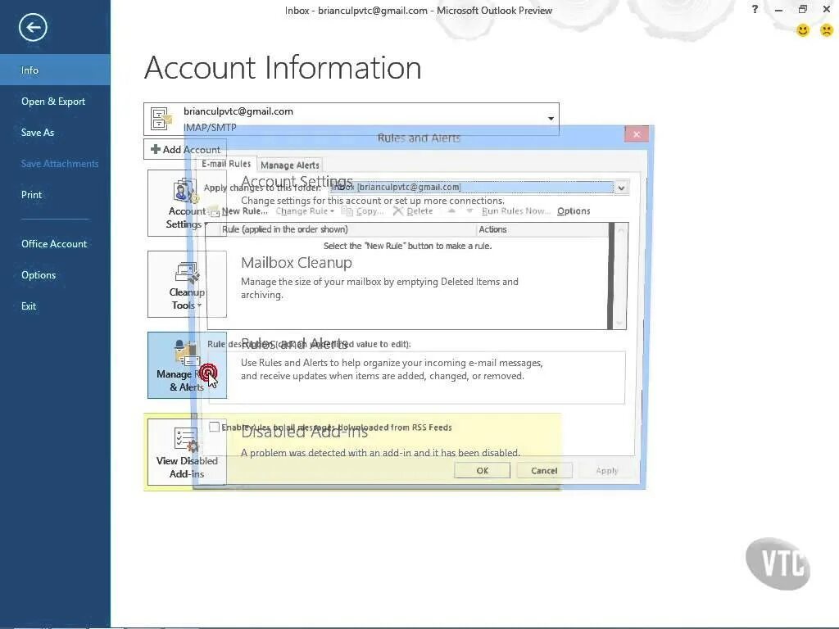Click Manage Rules & Alerts icon button
This screenshot has width=839, height=629.
(187, 365)
